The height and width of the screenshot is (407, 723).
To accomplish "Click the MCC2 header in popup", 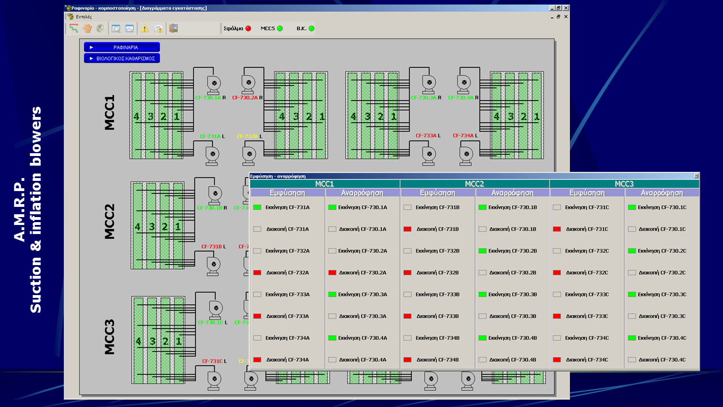I will 474,184.
